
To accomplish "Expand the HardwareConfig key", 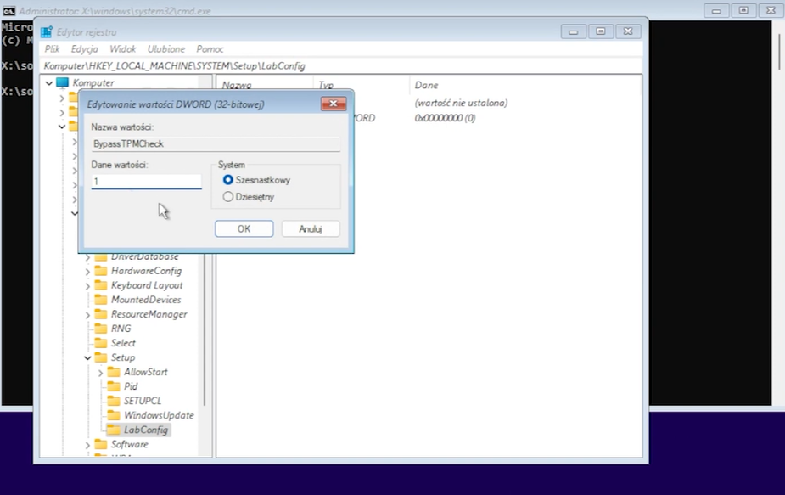I will pyautogui.click(x=87, y=272).
